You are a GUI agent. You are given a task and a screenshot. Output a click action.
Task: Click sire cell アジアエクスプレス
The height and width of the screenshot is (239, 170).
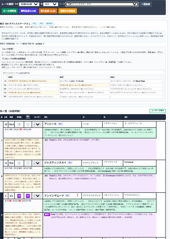pyautogui.click(x=92, y=195)
